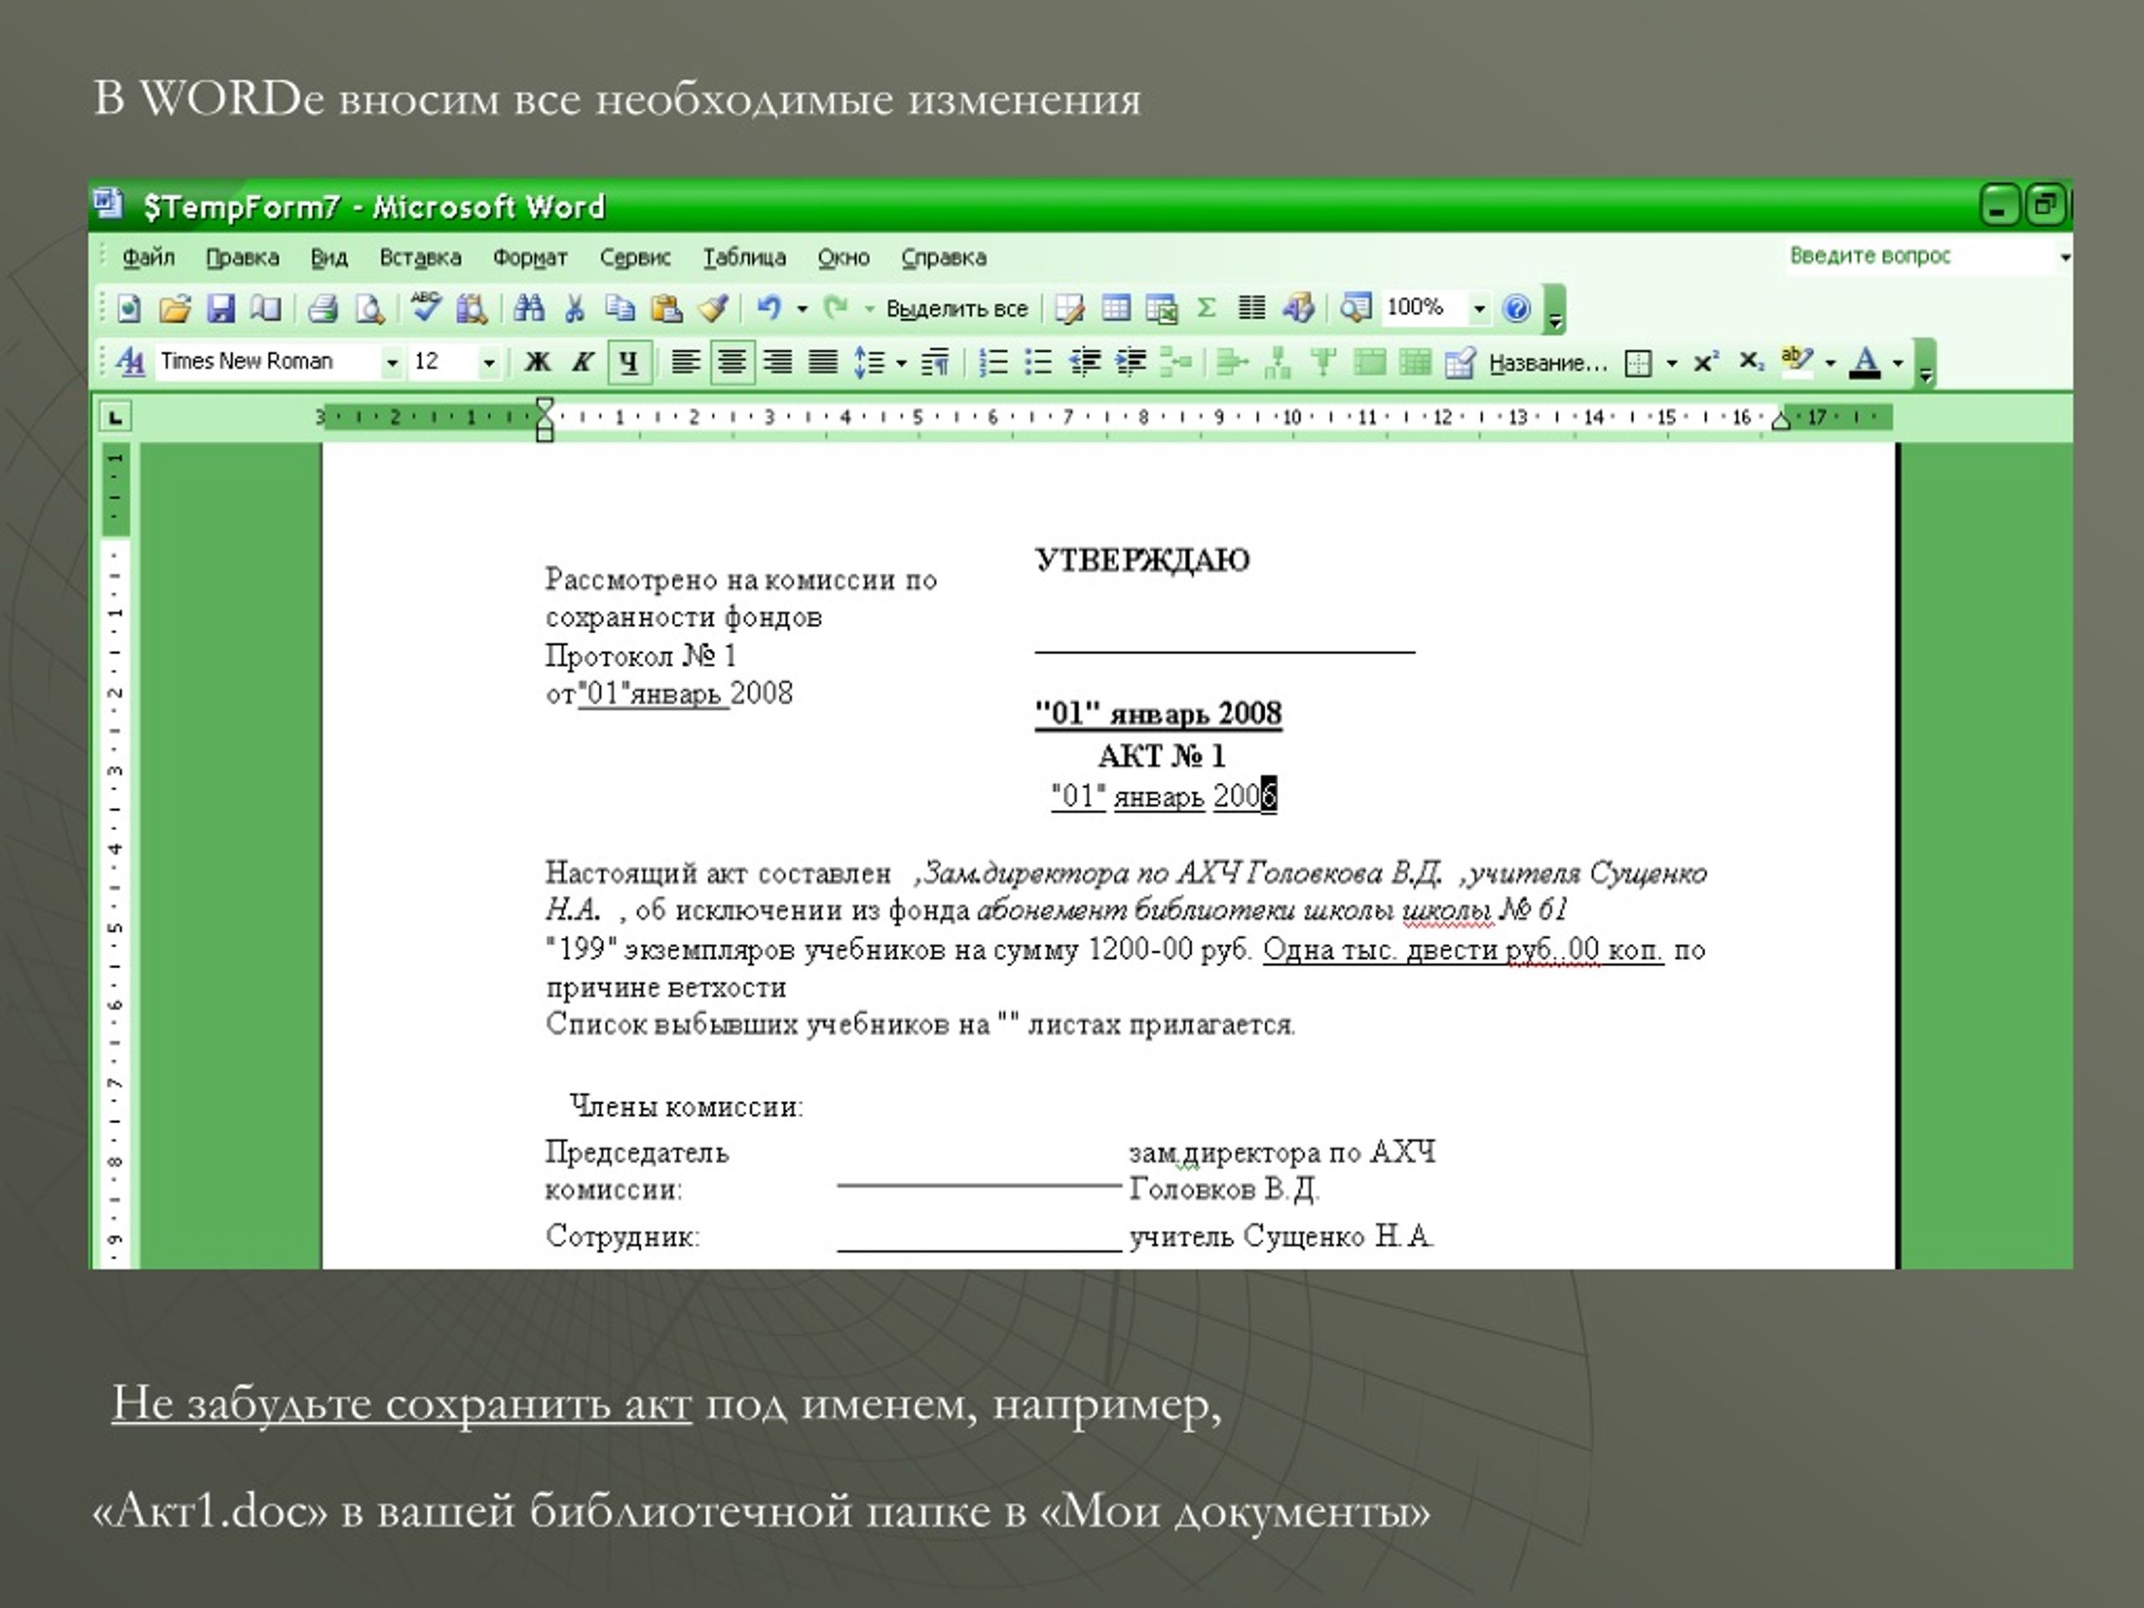Start a bulleted list
Screen dimensions: 2144x1608
click(x=1038, y=363)
